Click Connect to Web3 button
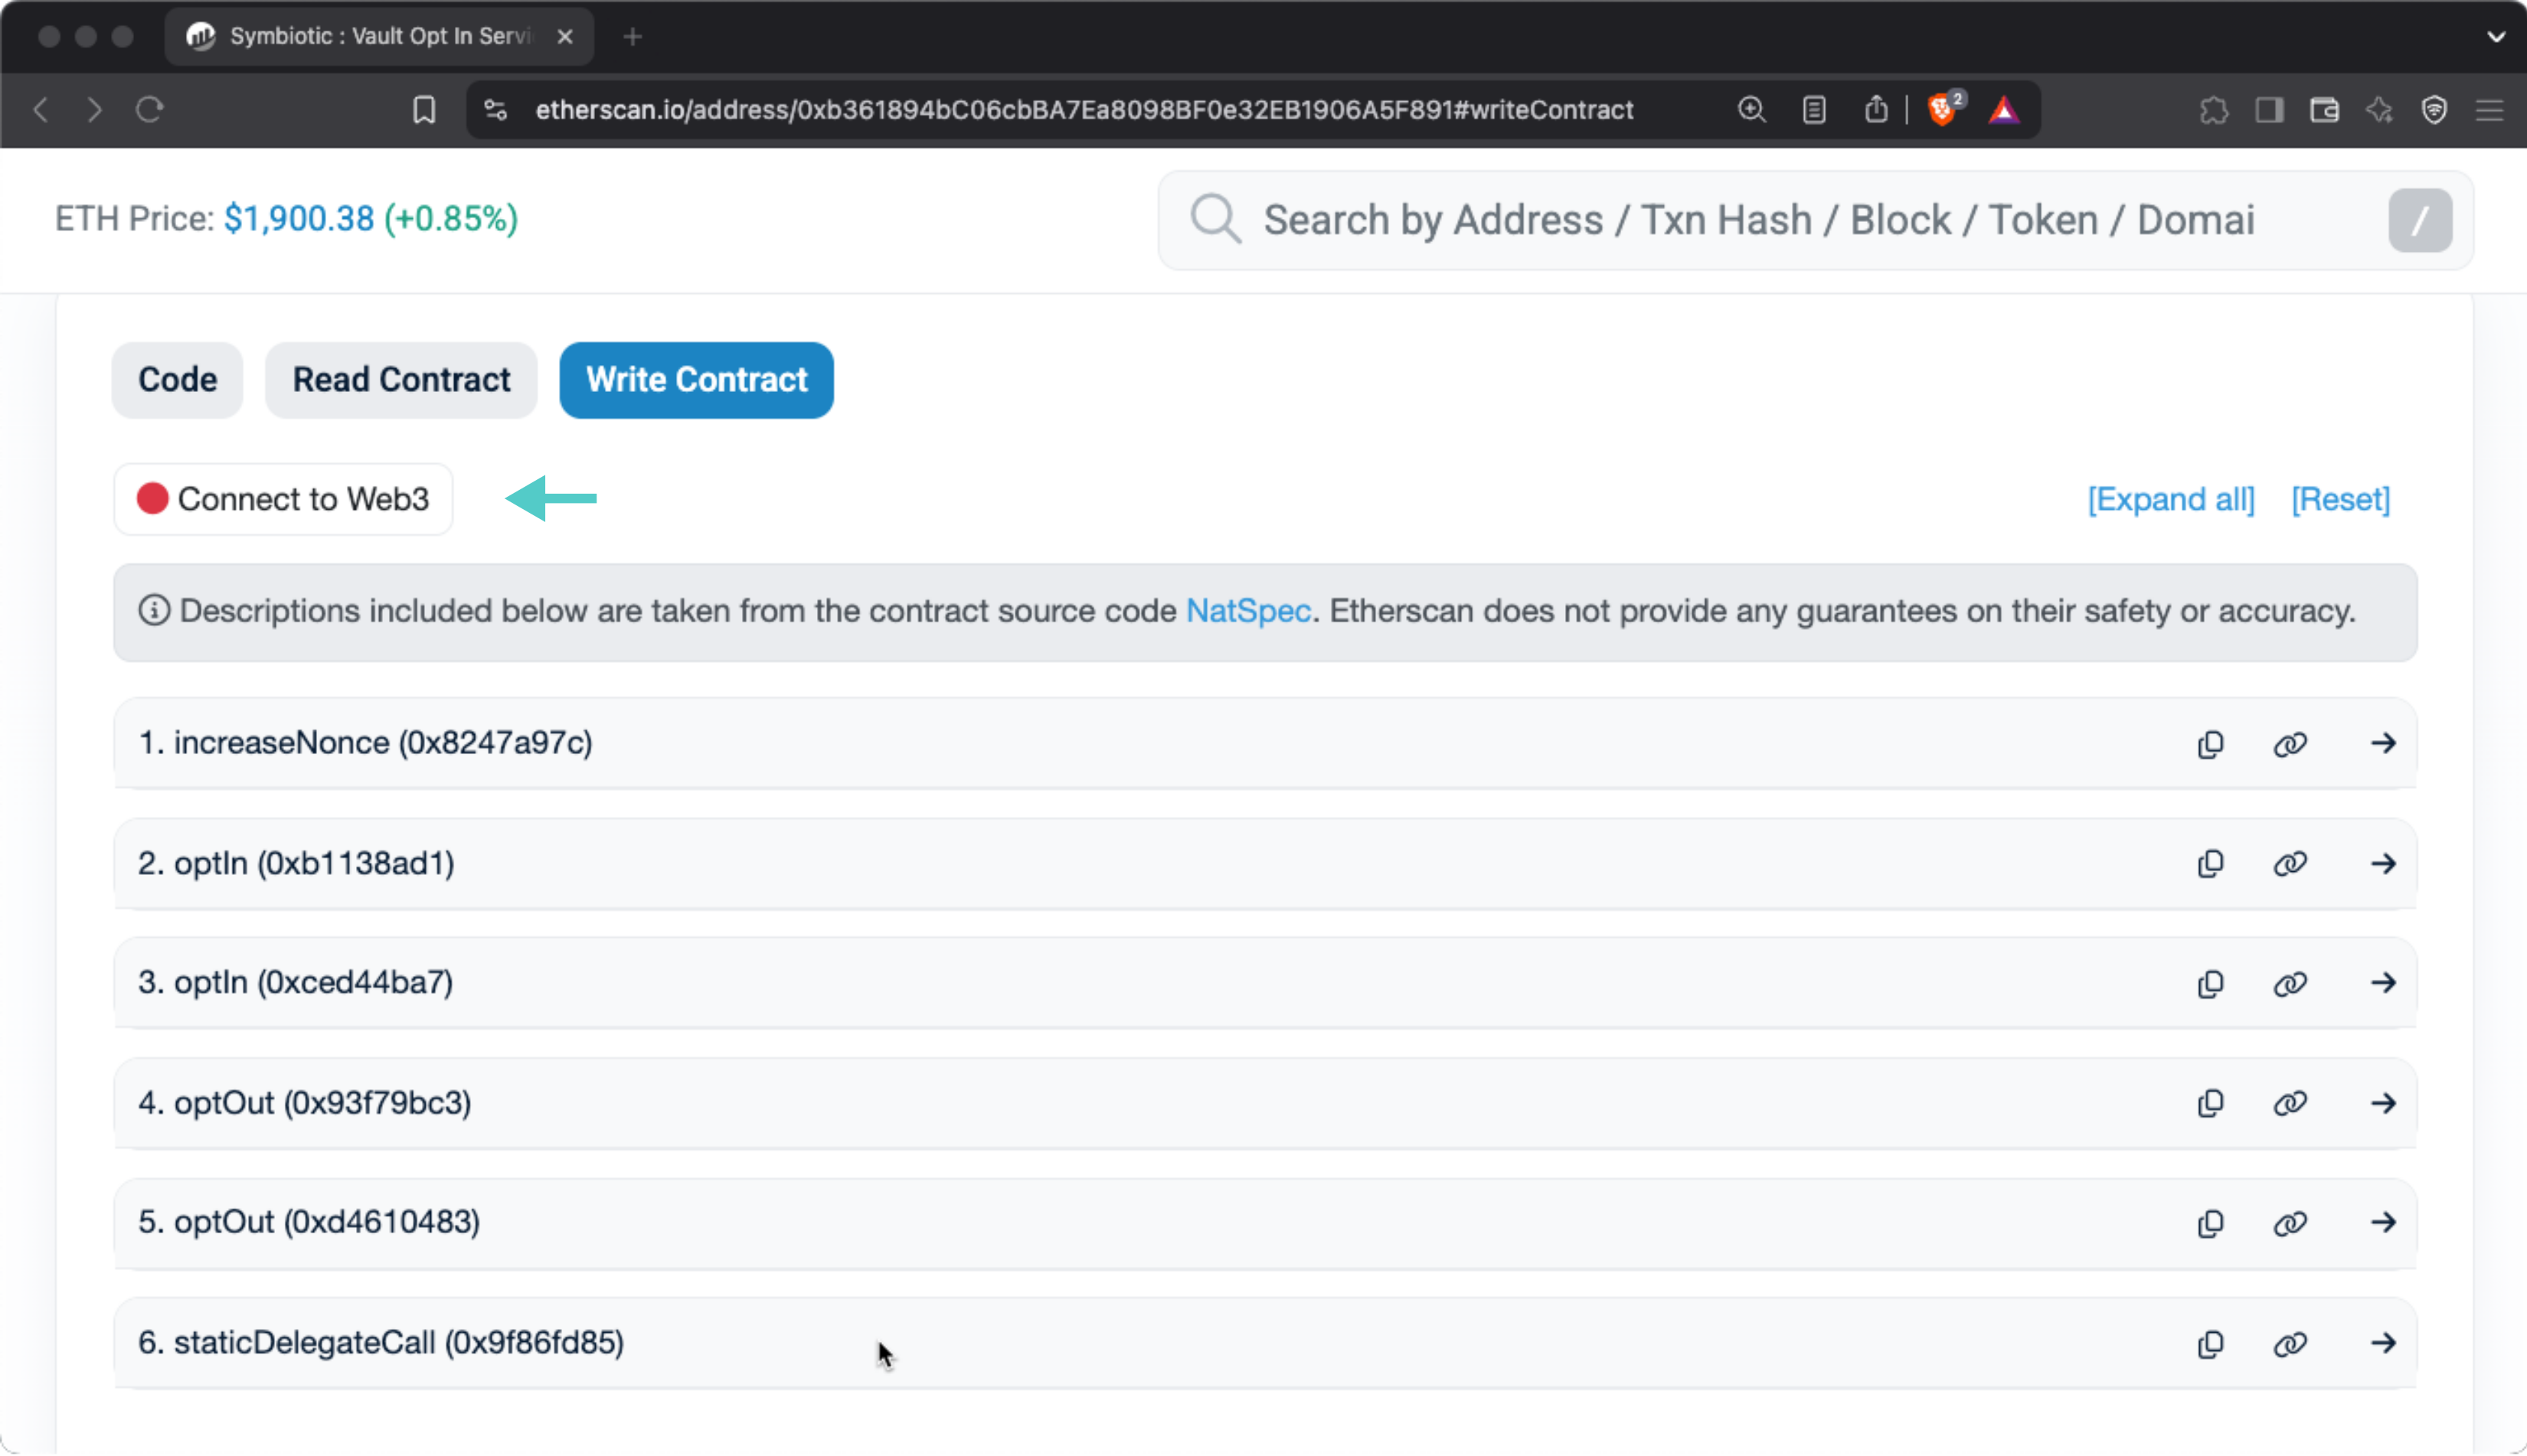2527x1456 pixels. (283, 499)
